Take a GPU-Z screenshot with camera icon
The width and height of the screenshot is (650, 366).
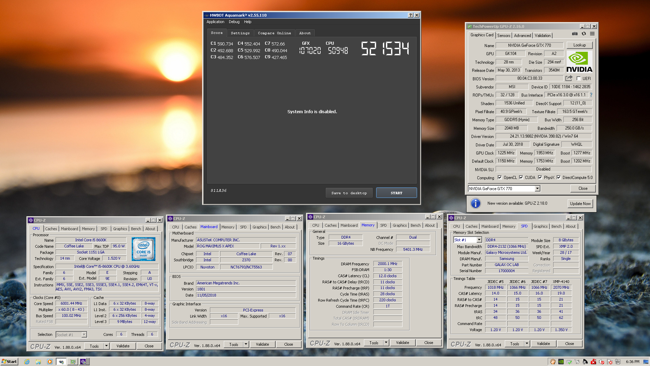[575, 34]
